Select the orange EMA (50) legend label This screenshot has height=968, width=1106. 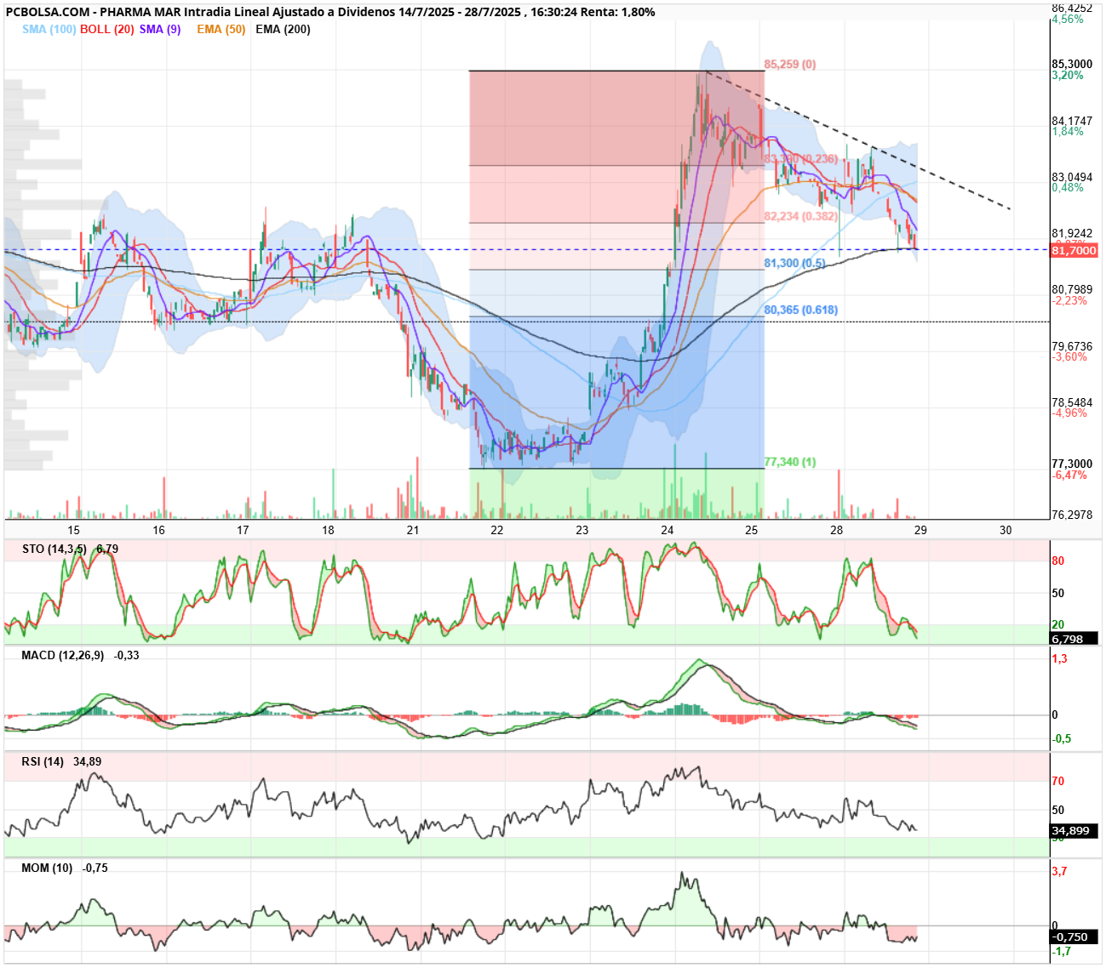tap(221, 29)
